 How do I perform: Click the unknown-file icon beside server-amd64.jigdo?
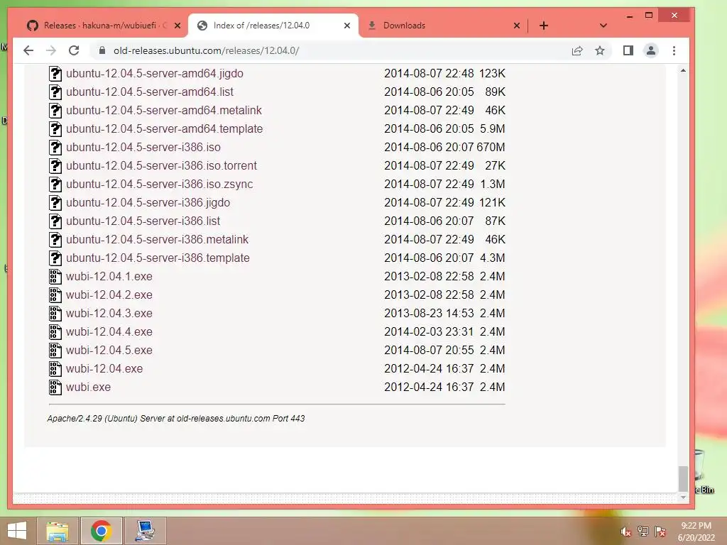click(55, 73)
